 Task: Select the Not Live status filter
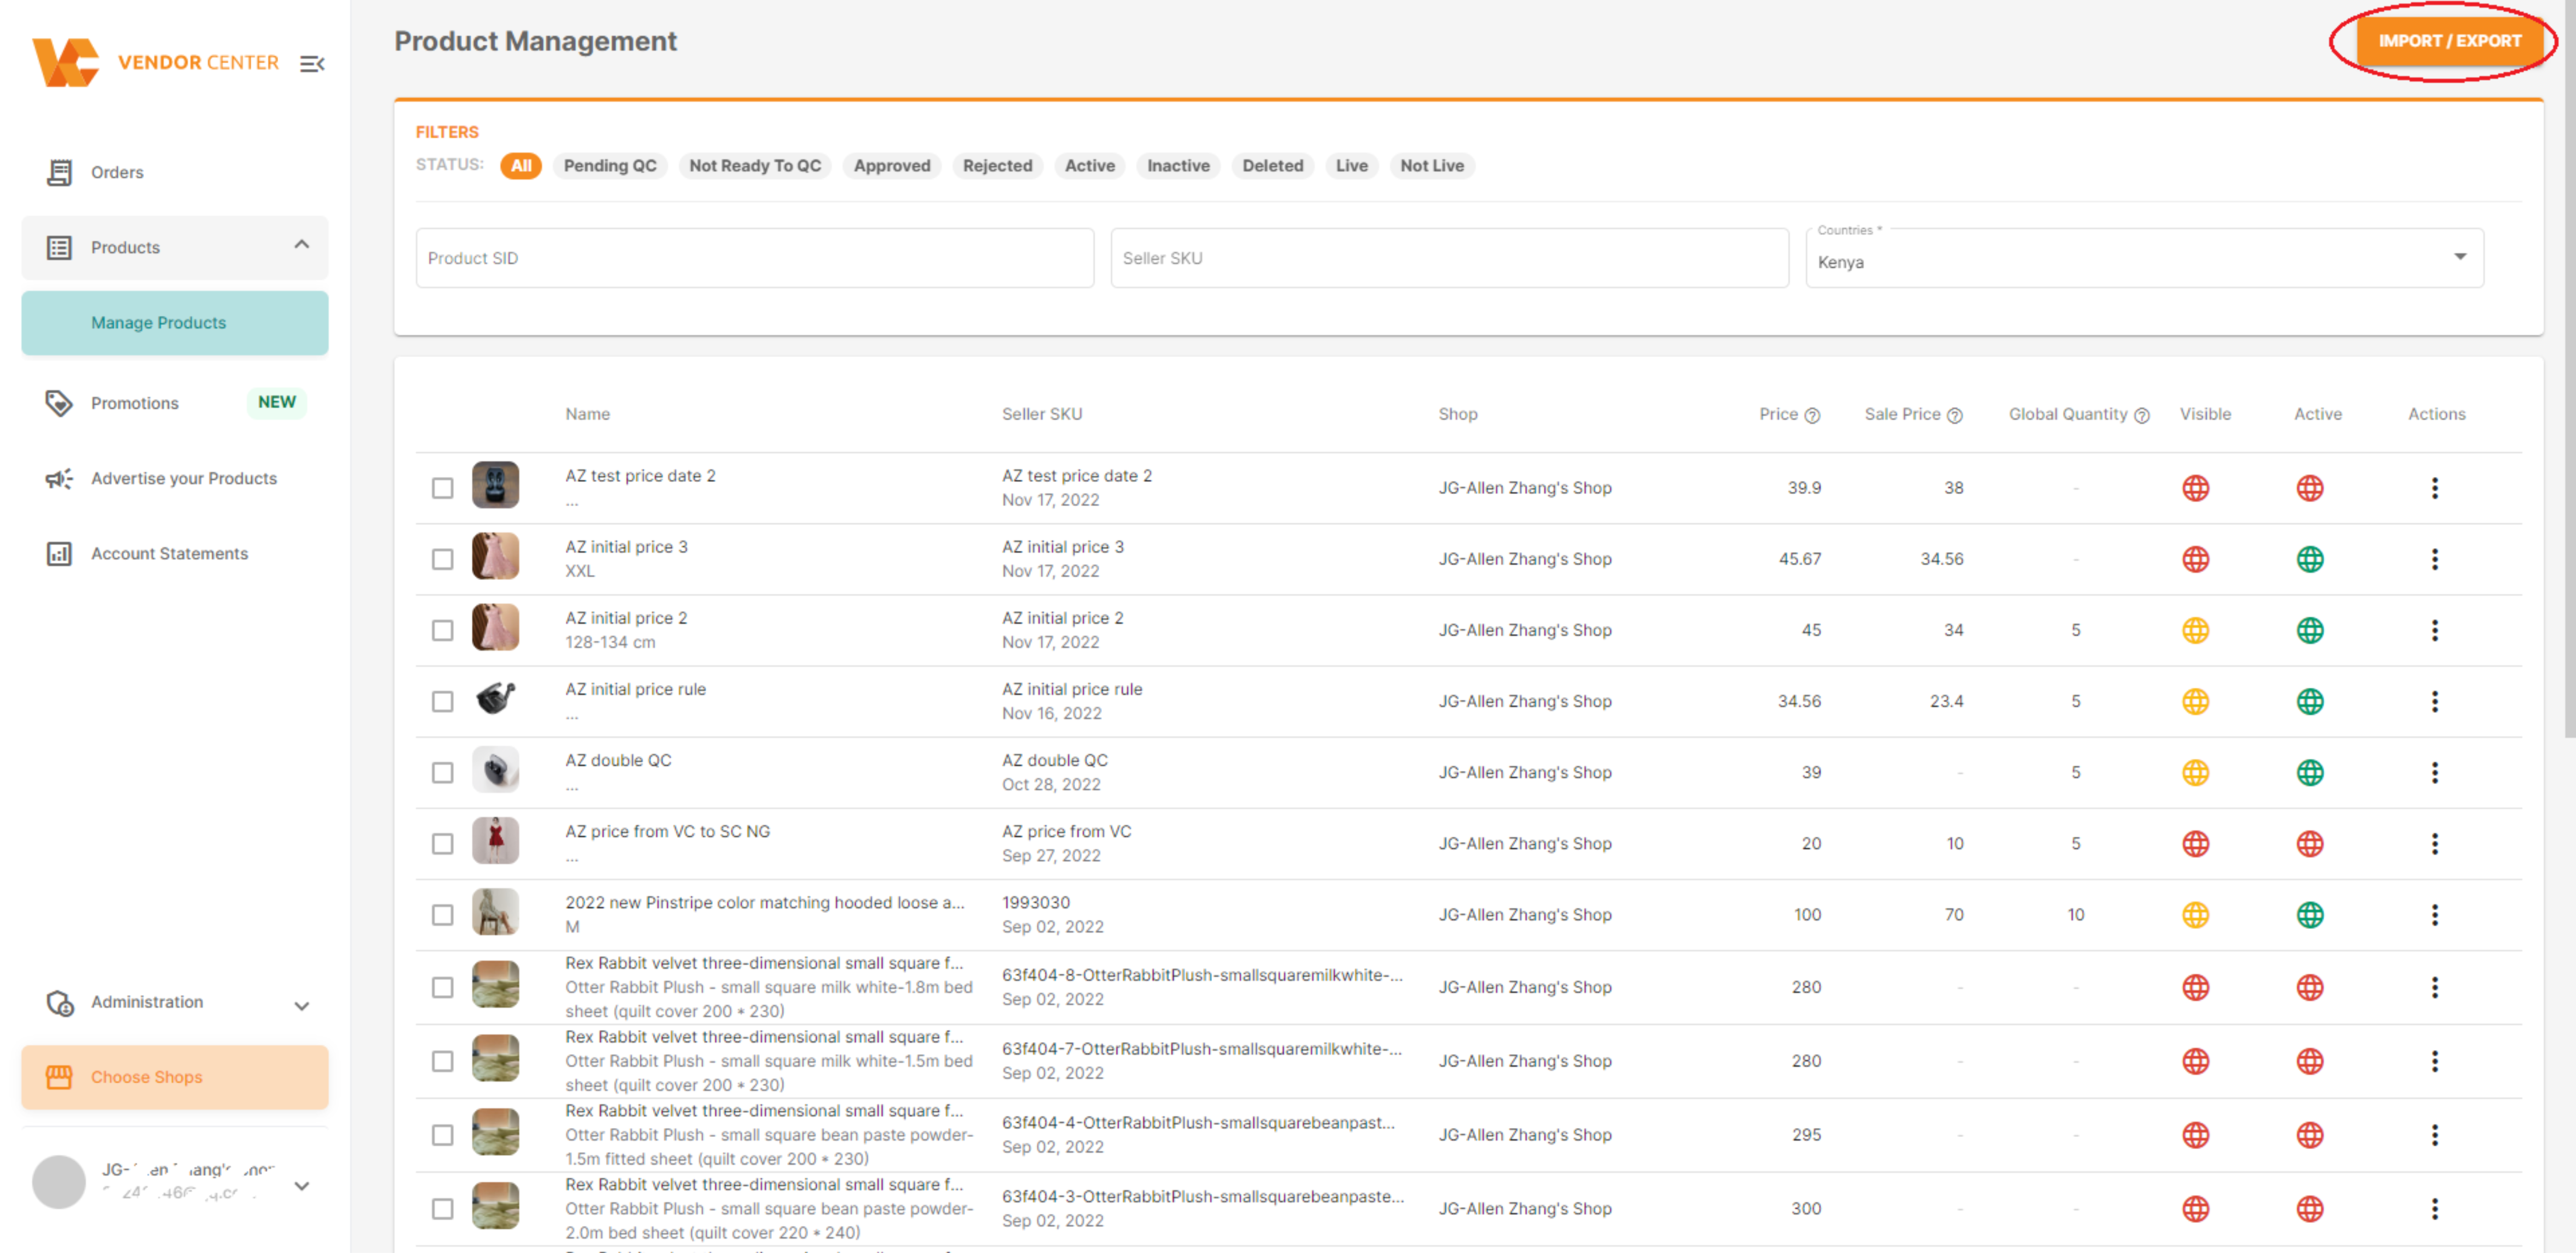click(x=1431, y=166)
